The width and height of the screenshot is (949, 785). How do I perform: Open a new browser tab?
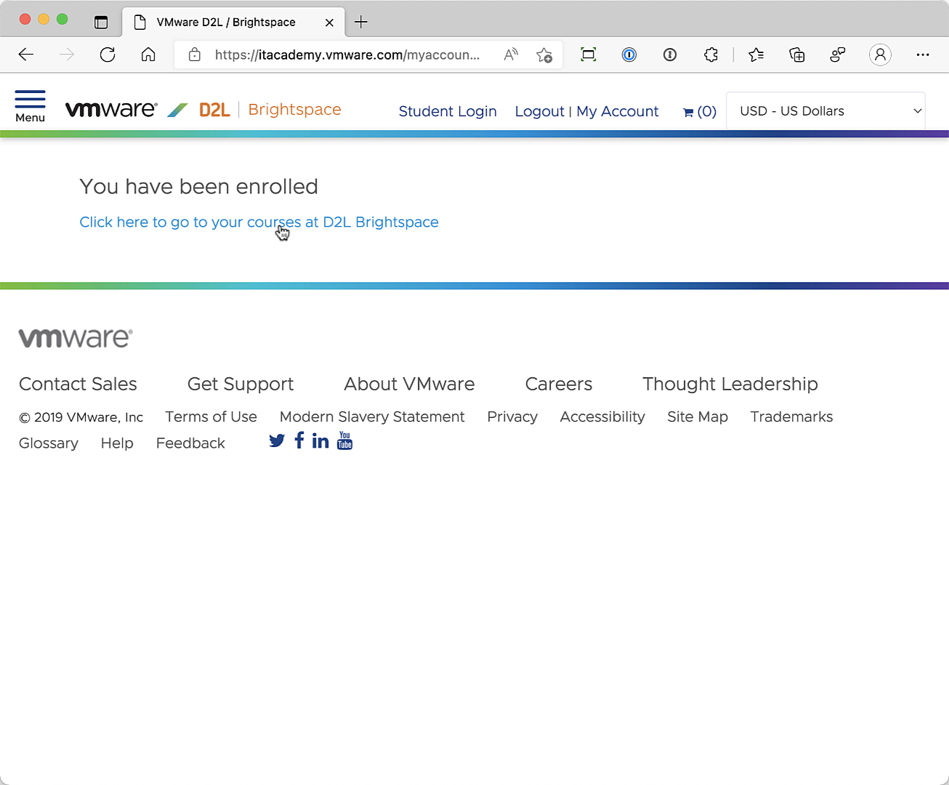361,22
